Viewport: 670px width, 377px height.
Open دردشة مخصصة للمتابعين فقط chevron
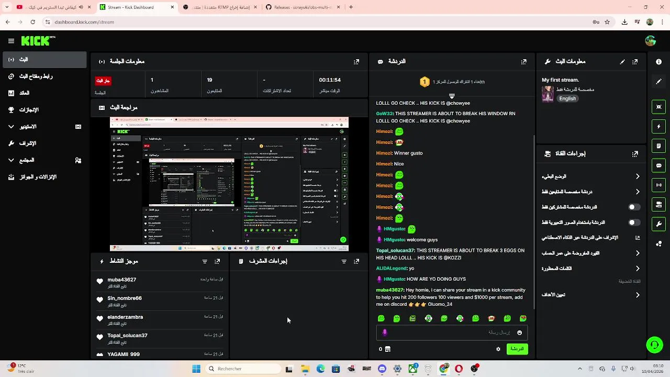(638, 192)
